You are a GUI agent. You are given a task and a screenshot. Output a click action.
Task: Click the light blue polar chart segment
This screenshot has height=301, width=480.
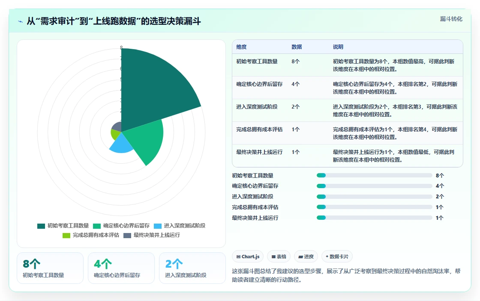coord(122,145)
